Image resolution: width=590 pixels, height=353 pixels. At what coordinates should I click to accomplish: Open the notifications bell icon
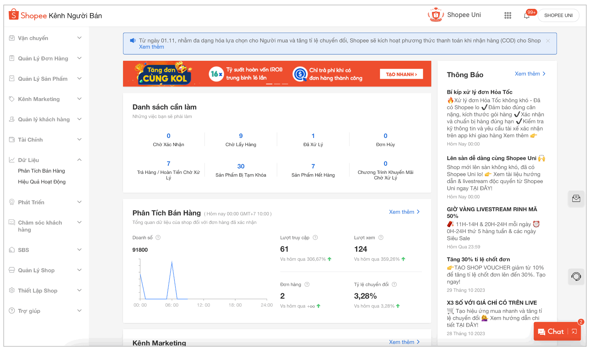(x=527, y=16)
